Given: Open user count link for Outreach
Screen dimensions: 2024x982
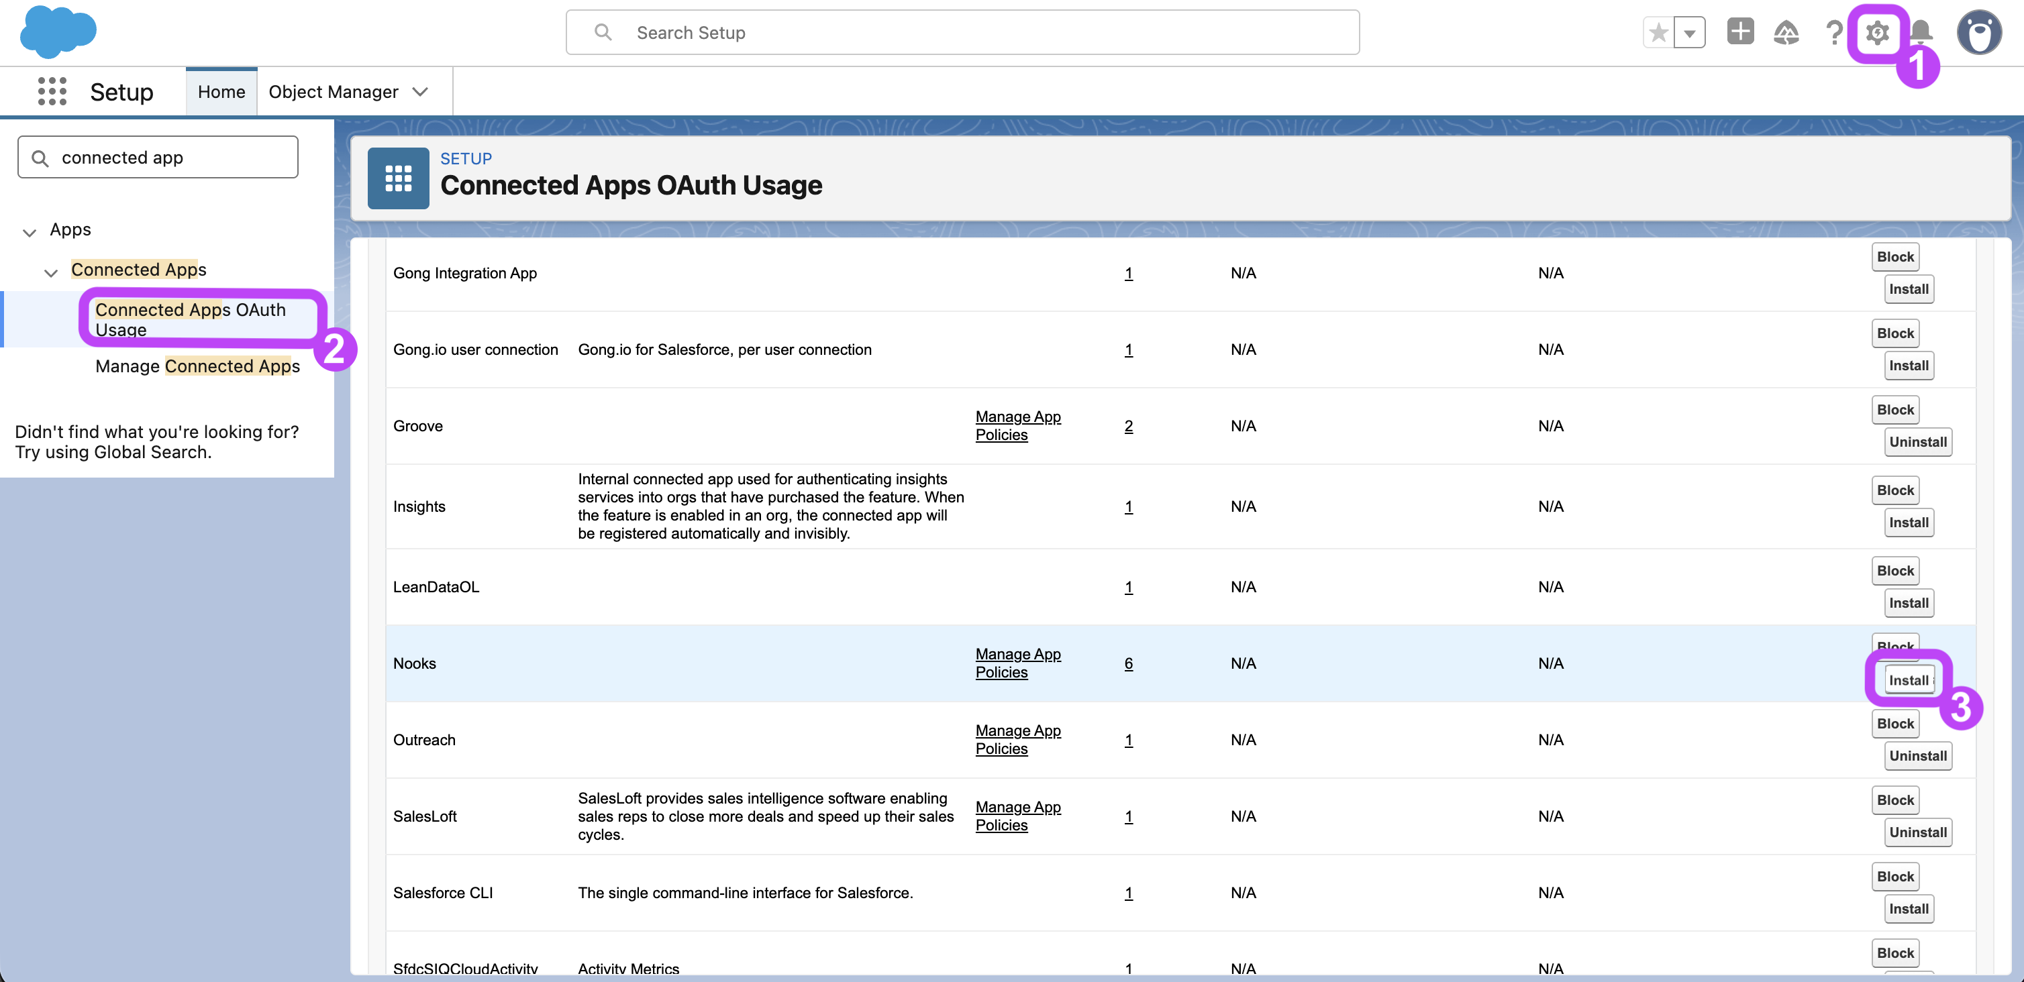Looking at the screenshot, I should (x=1128, y=740).
